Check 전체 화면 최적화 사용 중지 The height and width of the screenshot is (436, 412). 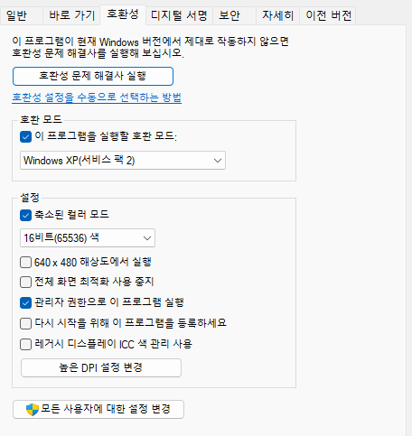(x=25, y=283)
